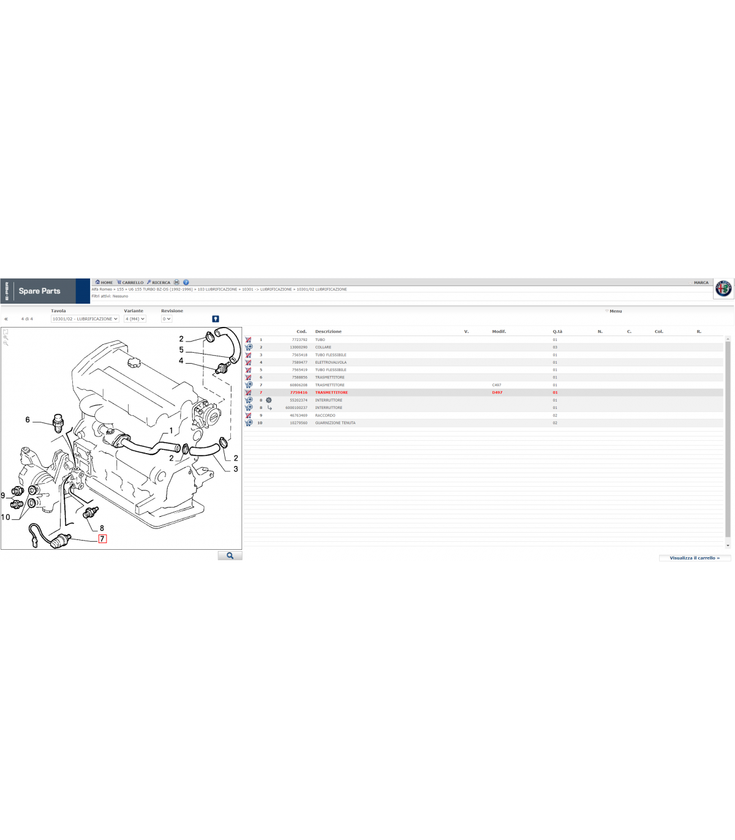The height and width of the screenshot is (840, 735).
Task: Click the replacement arrow icon beside 6000100237
Action: 269,408
